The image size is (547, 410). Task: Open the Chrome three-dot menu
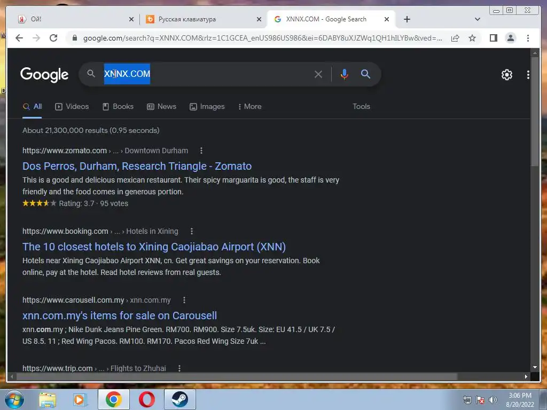[x=528, y=38]
